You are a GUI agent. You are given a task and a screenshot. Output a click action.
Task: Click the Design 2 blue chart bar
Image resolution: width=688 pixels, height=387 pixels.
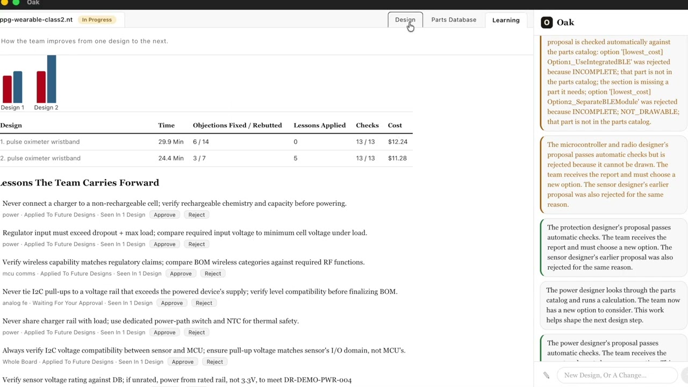pos(51,79)
